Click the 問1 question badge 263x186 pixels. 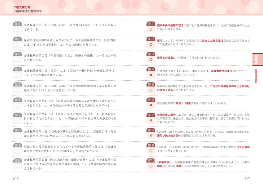pyautogui.click(x=17, y=23)
